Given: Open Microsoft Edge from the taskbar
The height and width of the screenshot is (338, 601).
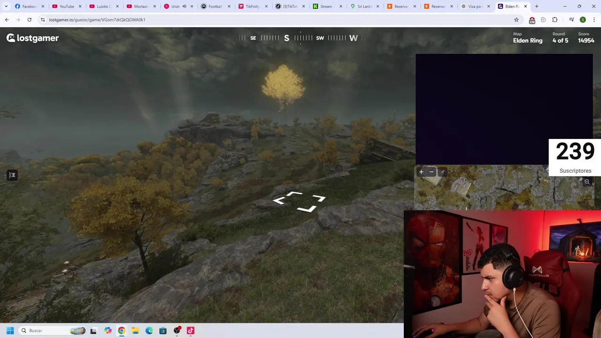Looking at the screenshot, I should (149, 330).
